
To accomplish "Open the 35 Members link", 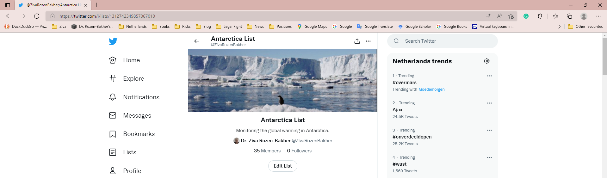I will coord(267,151).
